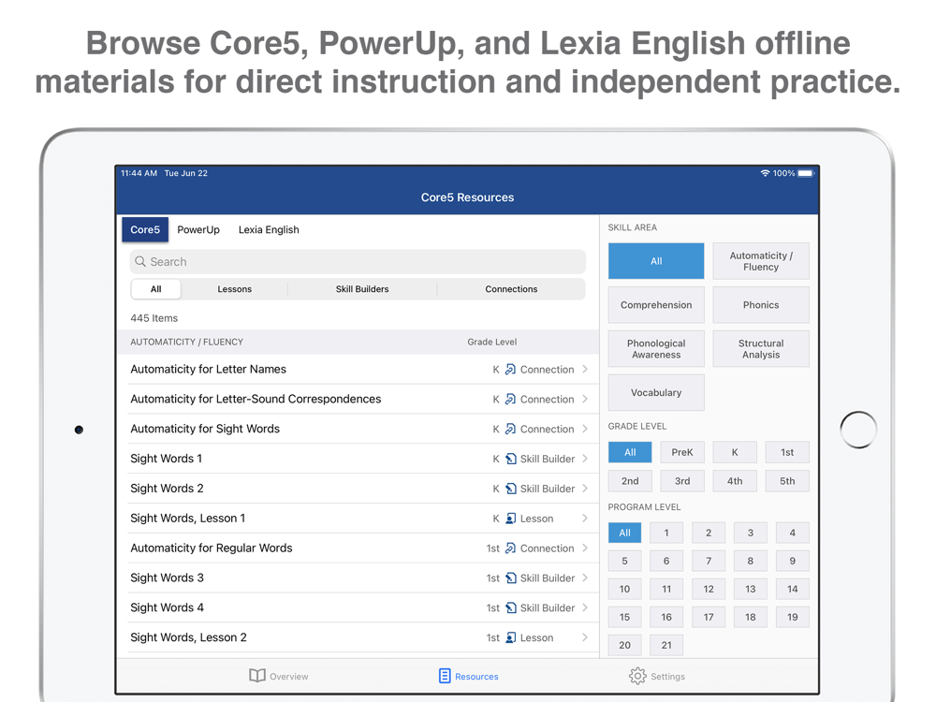Image resolution: width=936 pixels, height=702 pixels.
Task: Tap the battery status icon
Action: tap(806, 173)
